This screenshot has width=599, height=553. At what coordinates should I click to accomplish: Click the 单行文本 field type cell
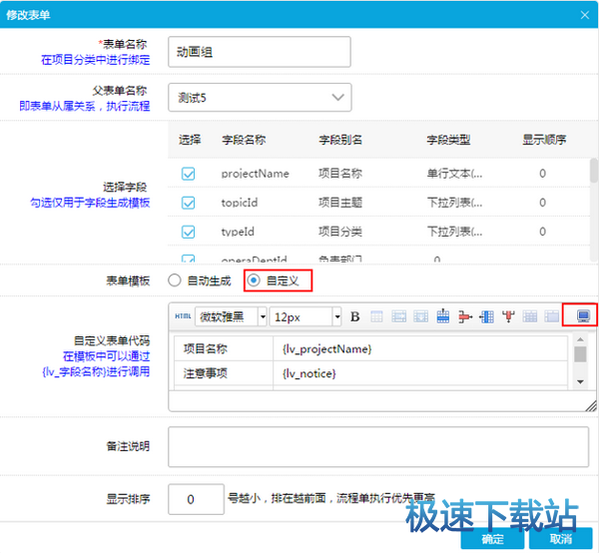(454, 174)
